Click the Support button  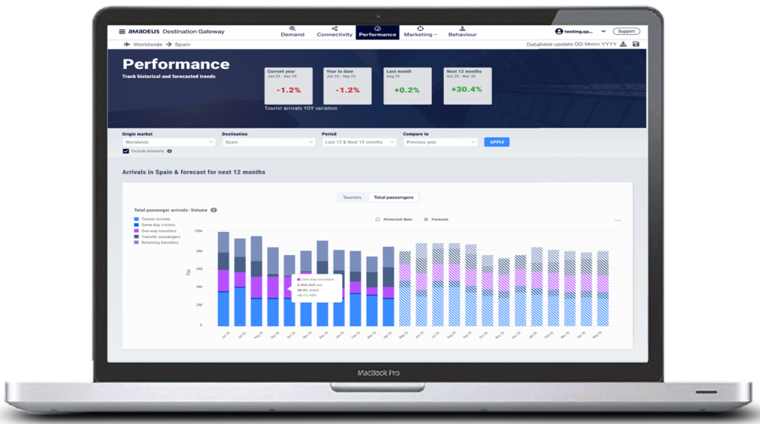[x=626, y=32]
